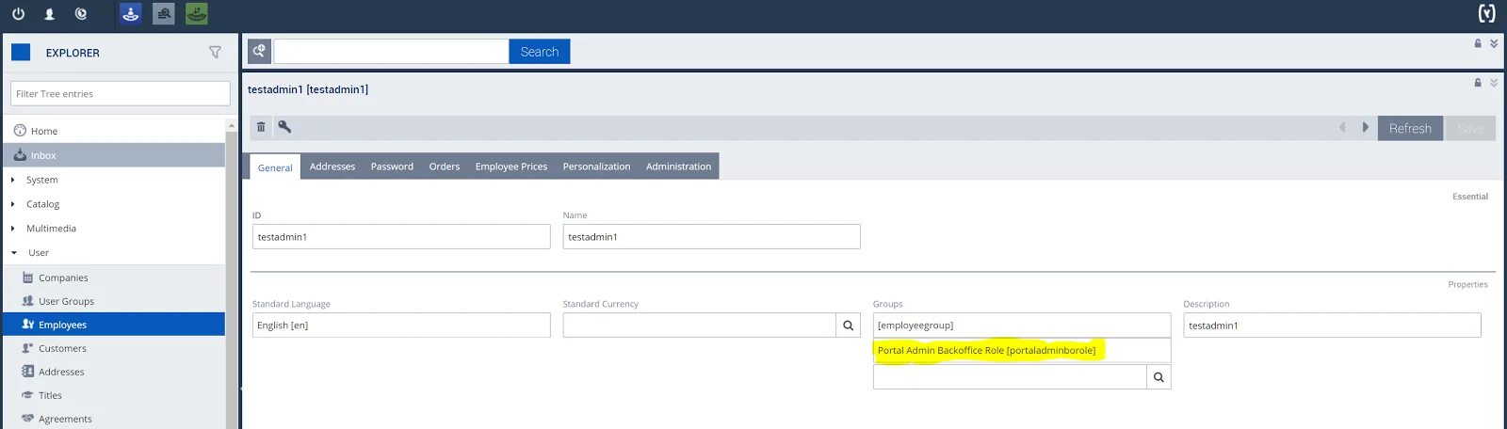The width and height of the screenshot is (1507, 429).
Task: Select Portal Admin Backoffice Role group entry
Action: tap(1022, 350)
